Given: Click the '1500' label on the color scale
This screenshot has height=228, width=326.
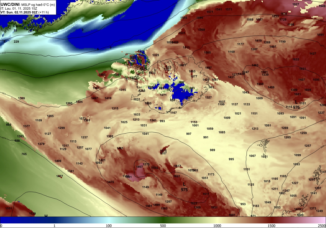Looking at the screenshot, I should point(271,226).
